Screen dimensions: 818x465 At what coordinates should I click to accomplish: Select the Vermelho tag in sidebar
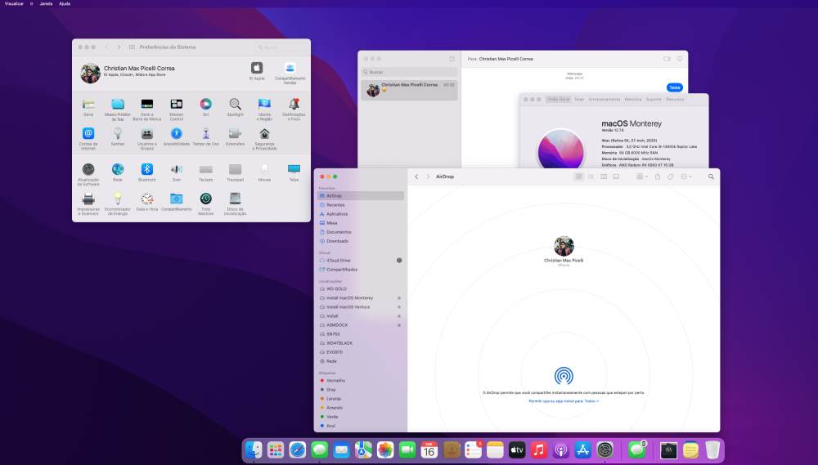pyautogui.click(x=361, y=381)
